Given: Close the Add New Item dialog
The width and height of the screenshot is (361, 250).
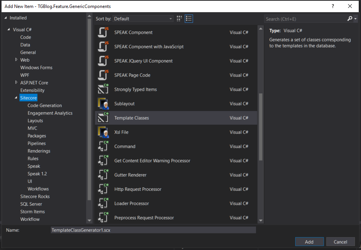Looking at the screenshot, I should 350,6.
